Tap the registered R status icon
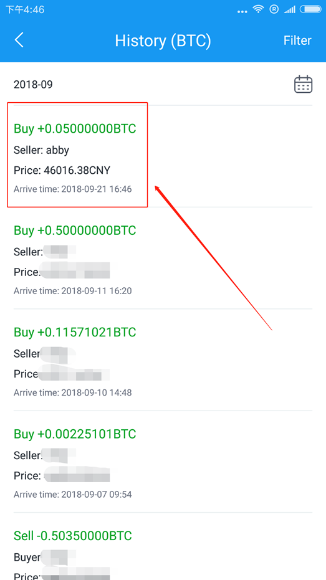The height and width of the screenshot is (580, 326). coord(274,9)
